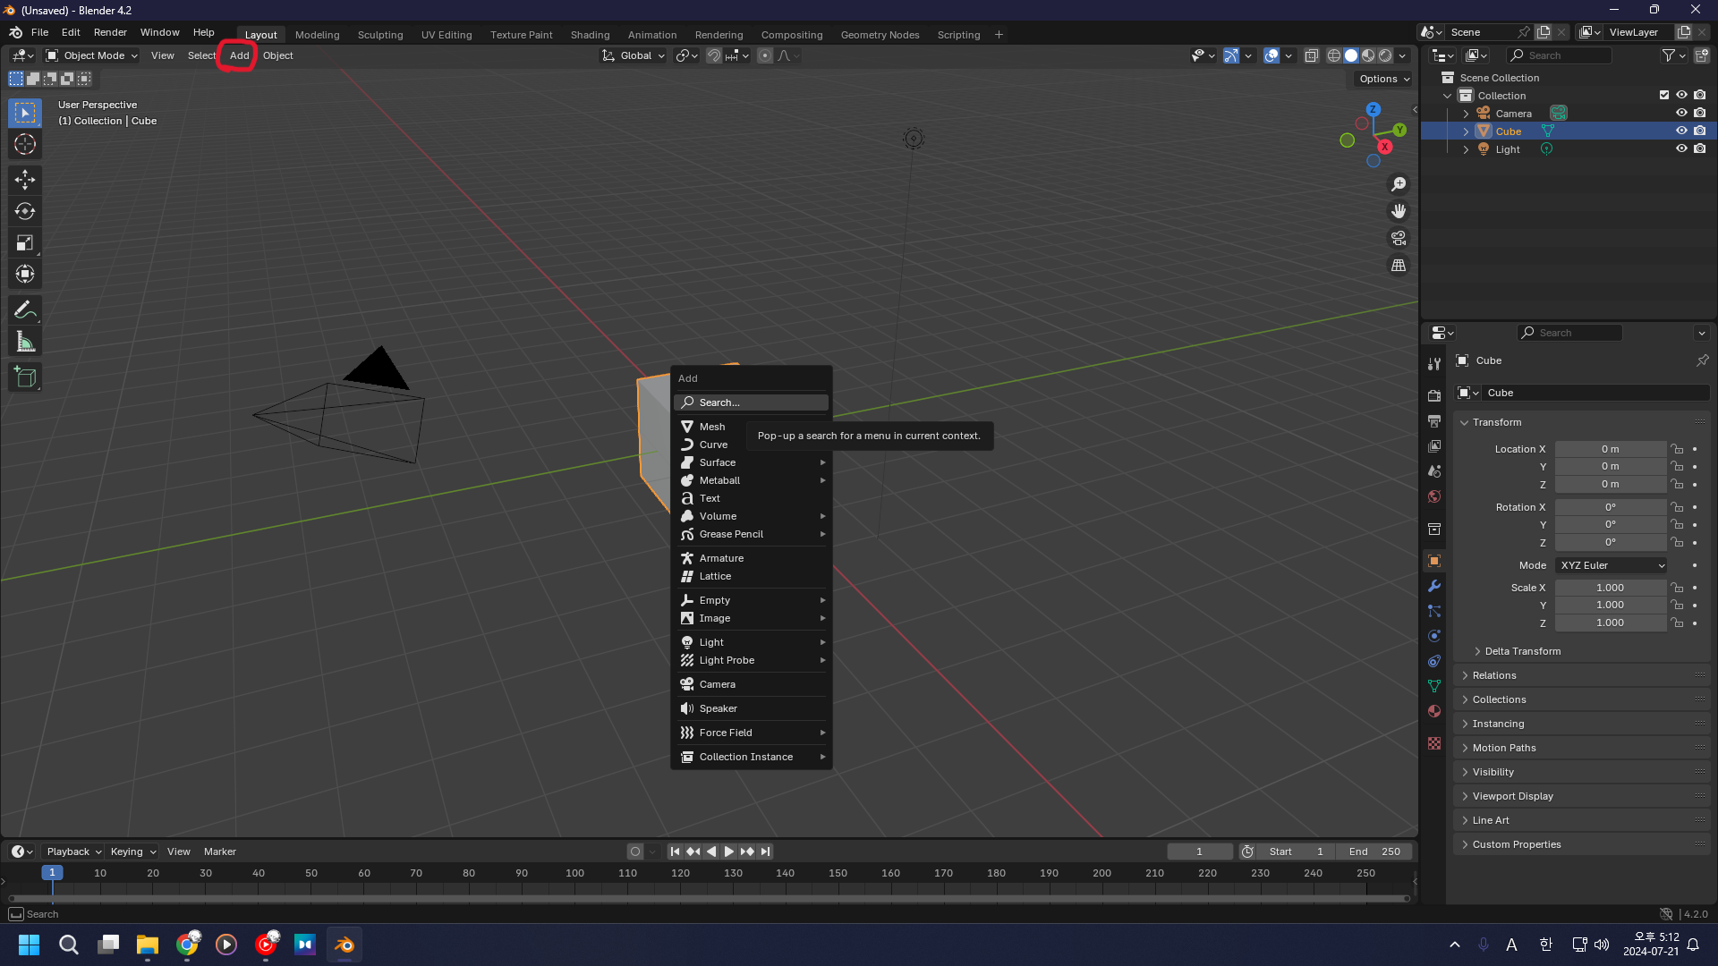Image resolution: width=1718 pixels, height=966 pixels.
Task: Disable Camera render visibility
Action: (1700, 113)
